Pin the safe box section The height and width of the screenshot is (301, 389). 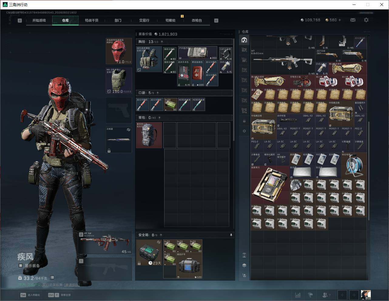[x=231, y=235]
